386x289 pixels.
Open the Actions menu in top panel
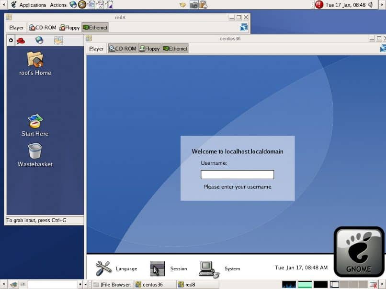pyautogui.click(x=58, y=5)
